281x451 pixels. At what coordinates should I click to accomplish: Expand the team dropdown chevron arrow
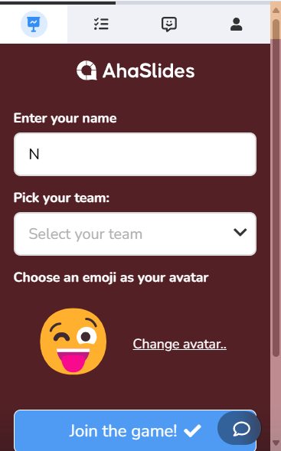click(240, 232)
